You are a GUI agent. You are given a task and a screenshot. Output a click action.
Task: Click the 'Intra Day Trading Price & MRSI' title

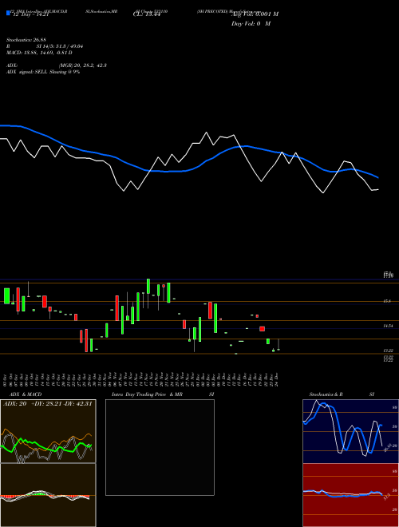pos(163,394)
